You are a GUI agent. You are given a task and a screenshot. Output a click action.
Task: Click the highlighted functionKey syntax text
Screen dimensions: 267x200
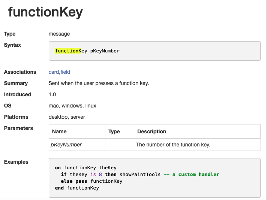[68, 51]
